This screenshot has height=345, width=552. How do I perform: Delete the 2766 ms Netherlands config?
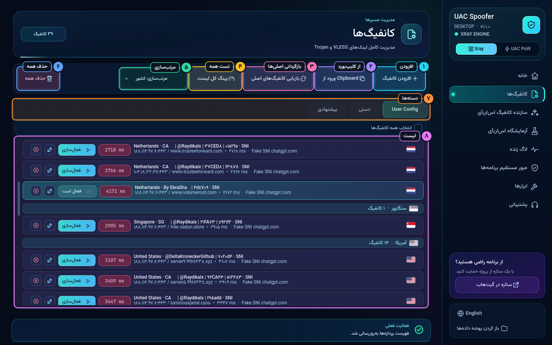tap(36, 171)
